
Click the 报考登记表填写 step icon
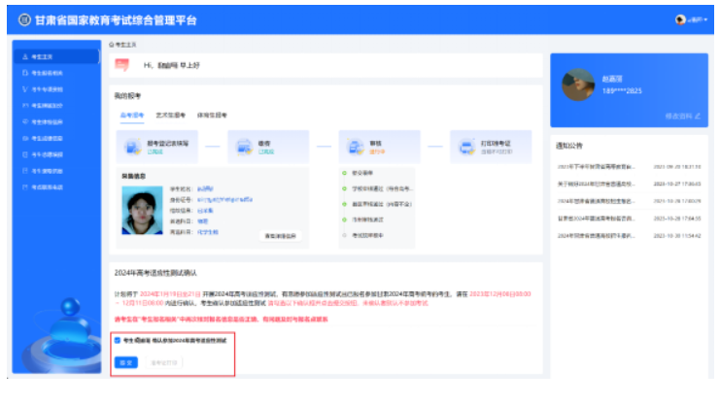pos(129,147)
